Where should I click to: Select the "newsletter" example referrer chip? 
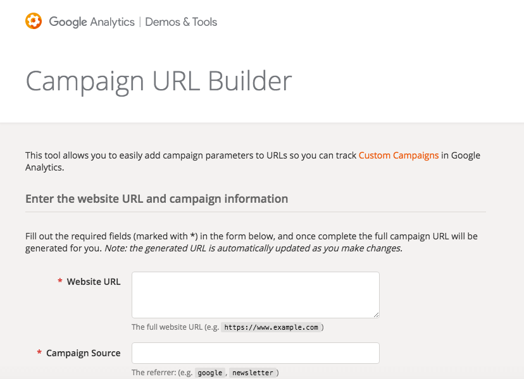(253, 373)
